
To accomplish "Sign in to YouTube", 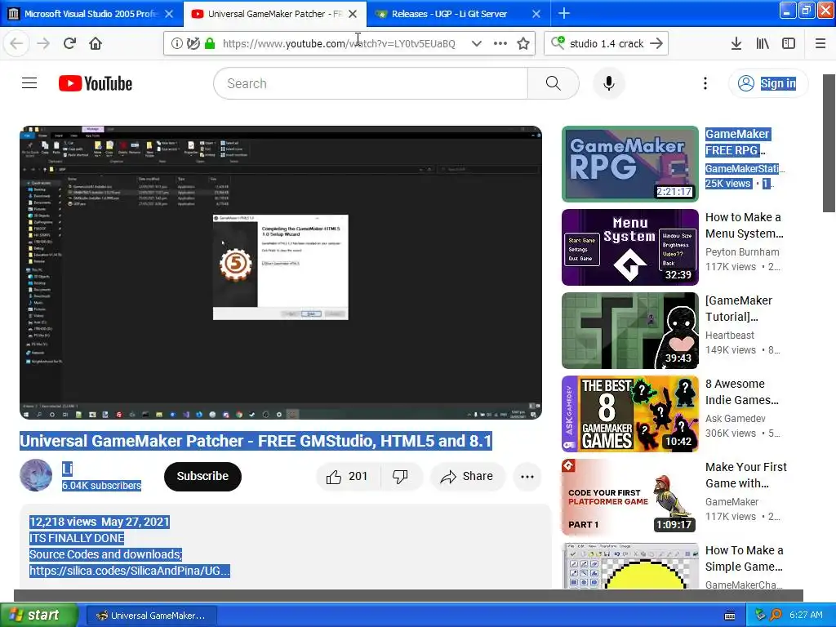I will click(x=767, y=83).
